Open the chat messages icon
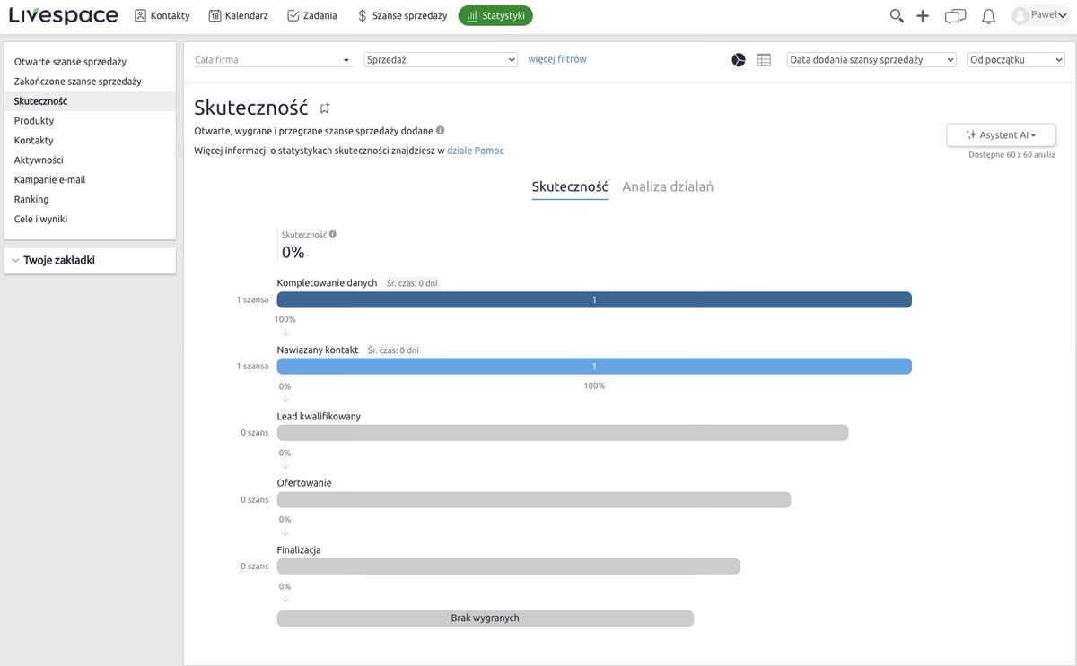 956,15
